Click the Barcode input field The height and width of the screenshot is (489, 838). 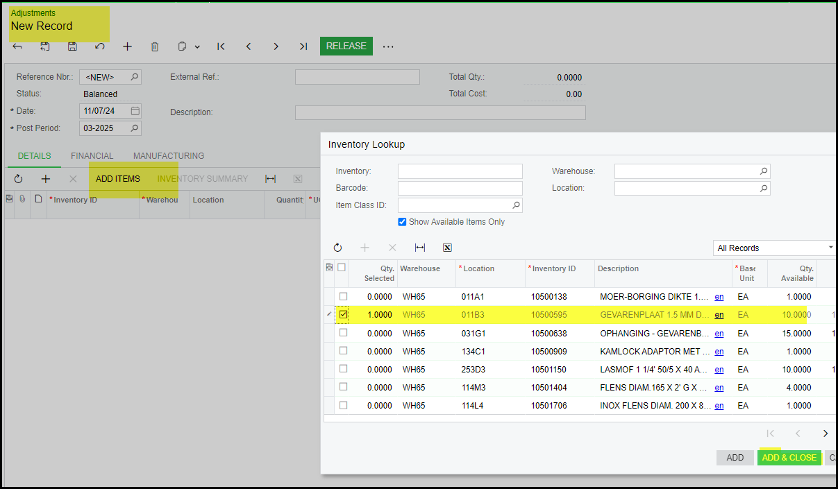pos(460,188)
